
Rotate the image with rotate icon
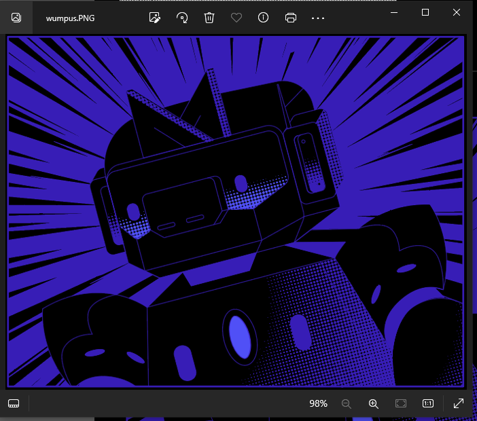tap(182, 18)
